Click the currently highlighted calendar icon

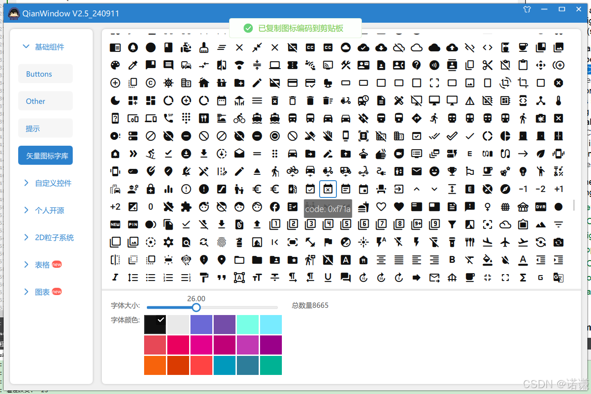tap(328, 189)
